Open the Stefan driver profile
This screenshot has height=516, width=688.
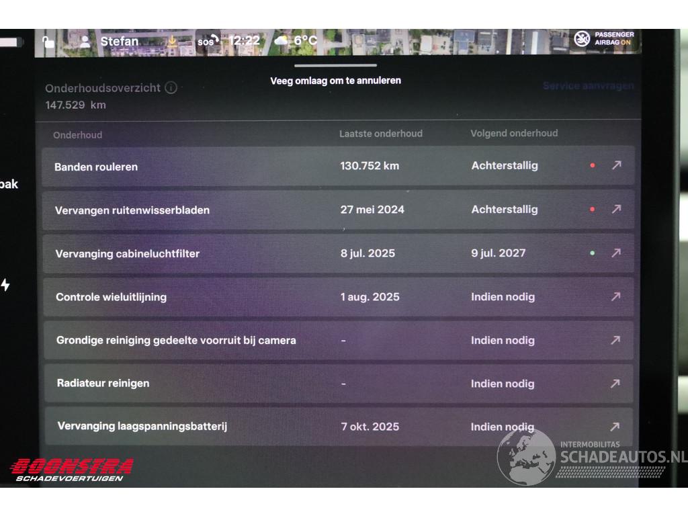pyautogui.click(x=110, y=41)
